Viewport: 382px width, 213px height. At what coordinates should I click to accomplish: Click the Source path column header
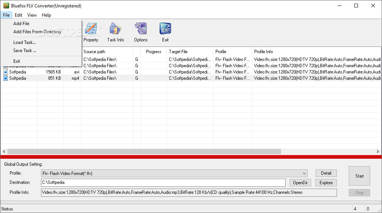tap(107, 52)
